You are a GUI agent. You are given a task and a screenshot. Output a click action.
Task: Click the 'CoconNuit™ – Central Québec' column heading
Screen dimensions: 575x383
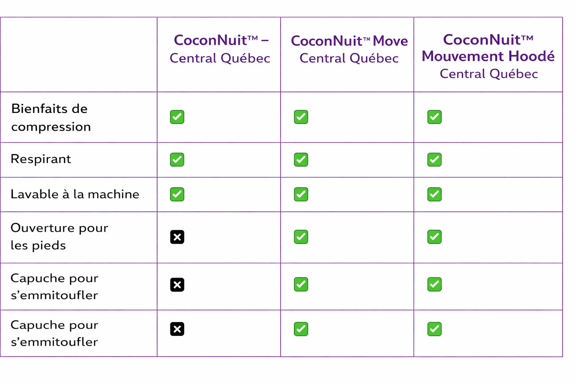click(220, 49)
